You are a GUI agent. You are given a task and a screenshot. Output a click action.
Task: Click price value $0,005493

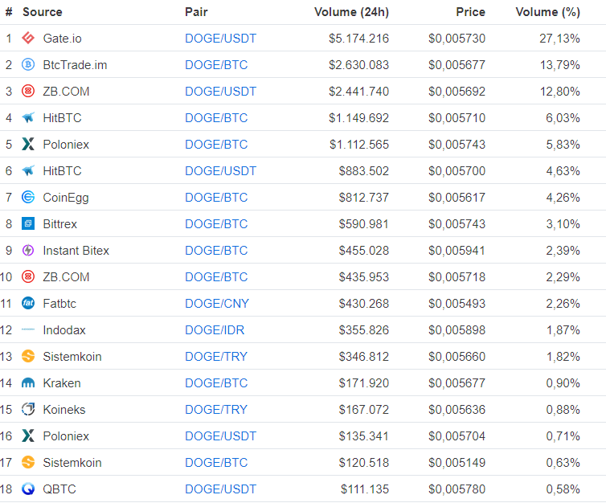tap(457, 304)
